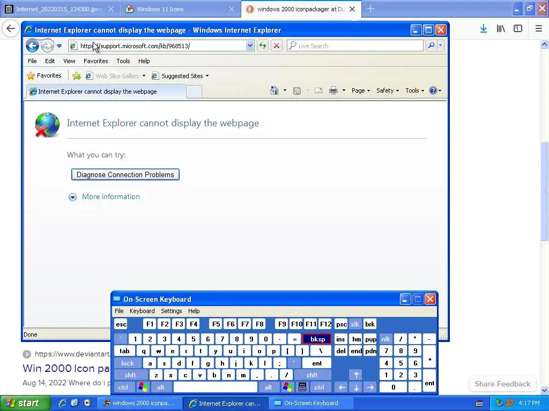Toggle the right alt key
The width and height of the screenshot is (549, 411).
pos(269,387)
